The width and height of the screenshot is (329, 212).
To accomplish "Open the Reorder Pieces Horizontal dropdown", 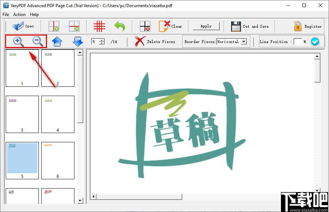I will [231, 42].
